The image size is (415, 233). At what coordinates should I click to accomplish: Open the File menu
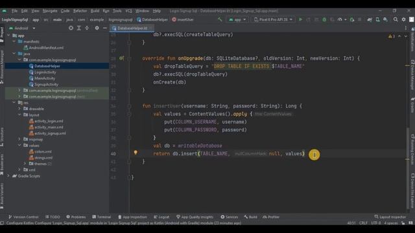point(14,11)
